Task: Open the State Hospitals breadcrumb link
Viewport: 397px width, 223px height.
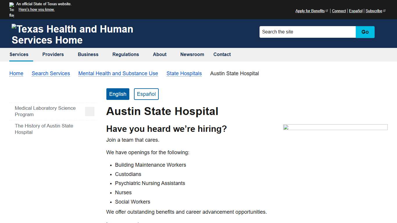Action: point(184,73)
